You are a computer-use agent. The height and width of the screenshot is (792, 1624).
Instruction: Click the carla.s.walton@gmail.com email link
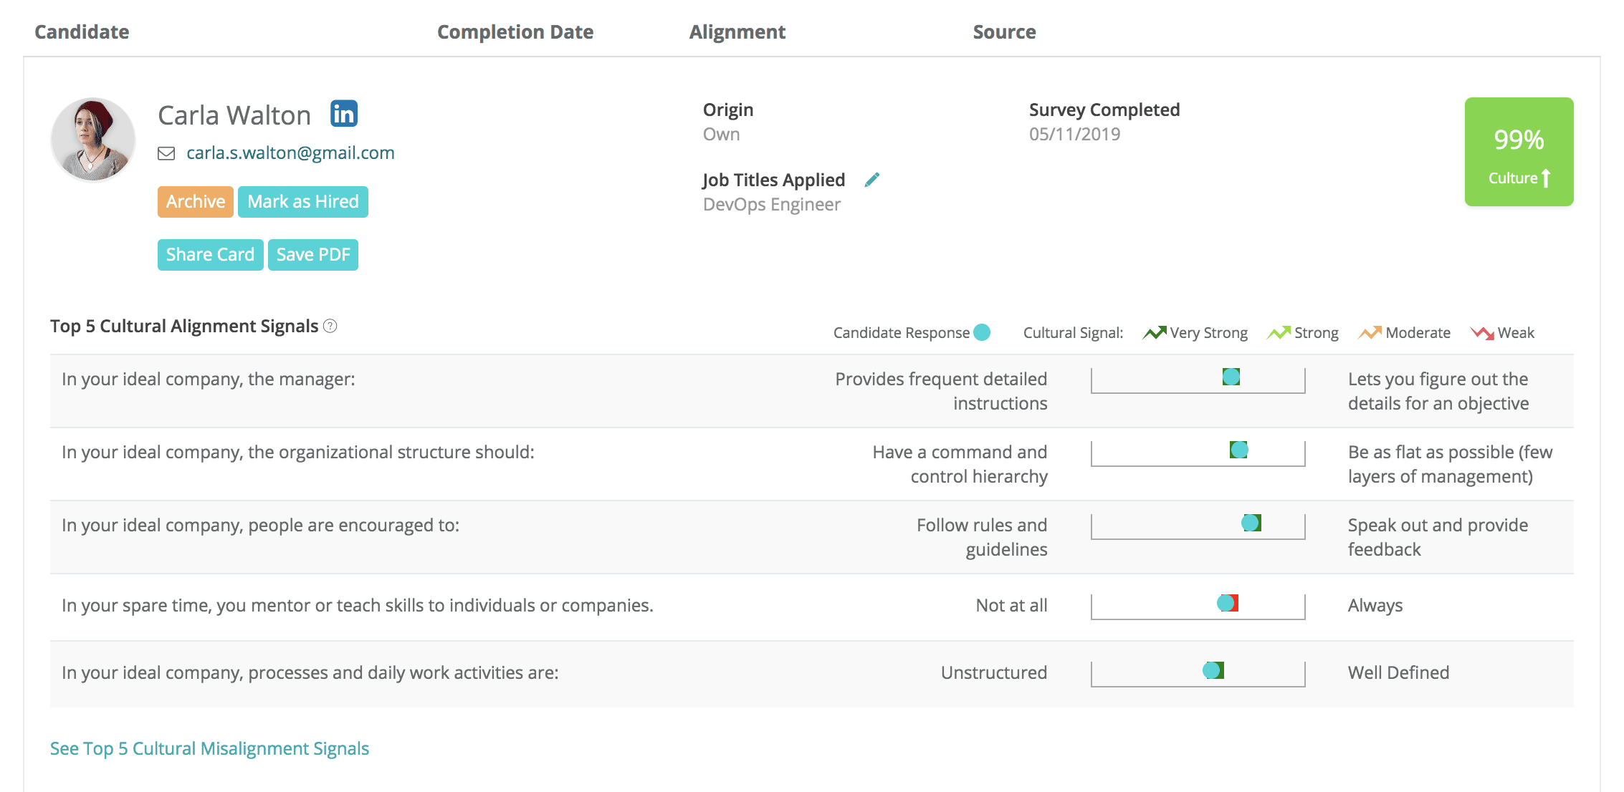click(x=290, y=153)
